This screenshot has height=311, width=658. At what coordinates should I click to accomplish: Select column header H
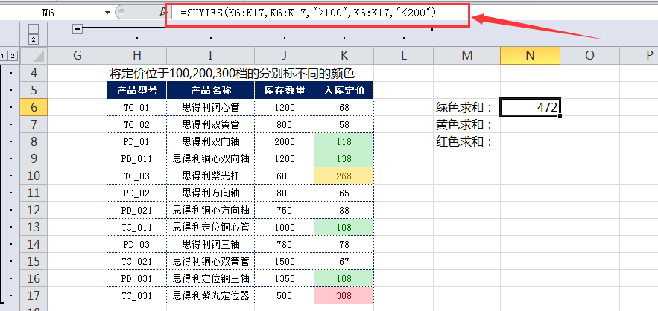pos(137,55)
